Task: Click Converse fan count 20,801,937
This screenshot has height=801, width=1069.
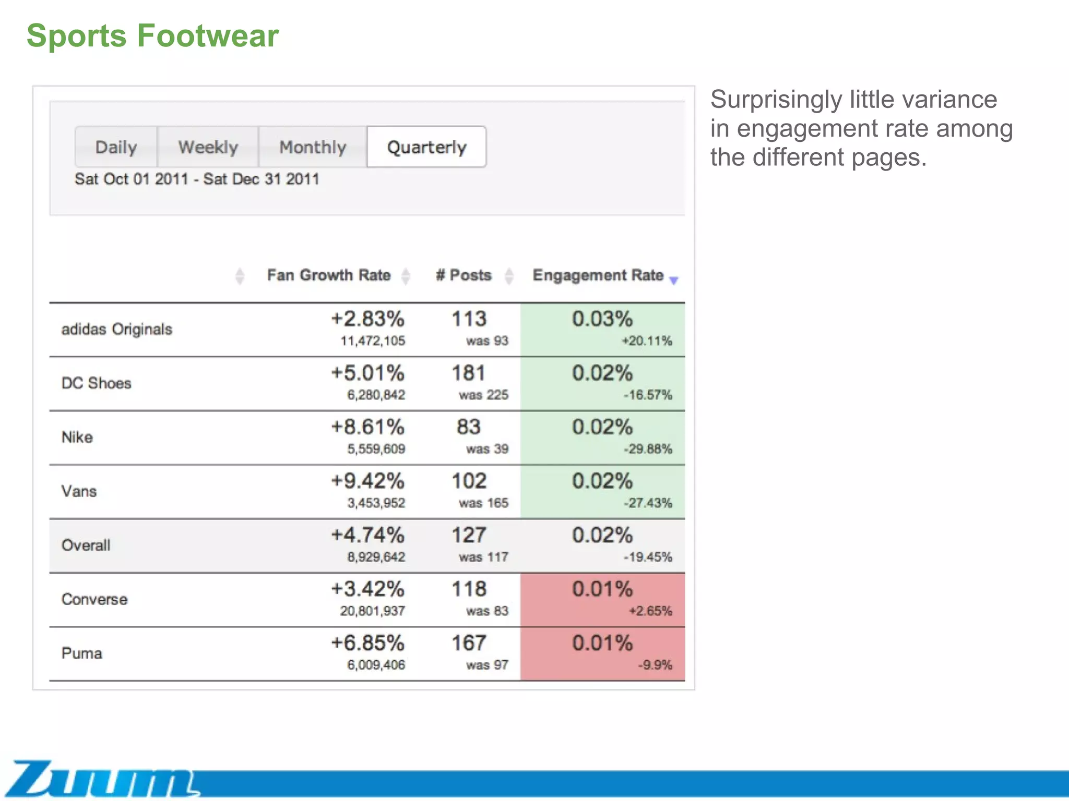Action: point(373,611)
